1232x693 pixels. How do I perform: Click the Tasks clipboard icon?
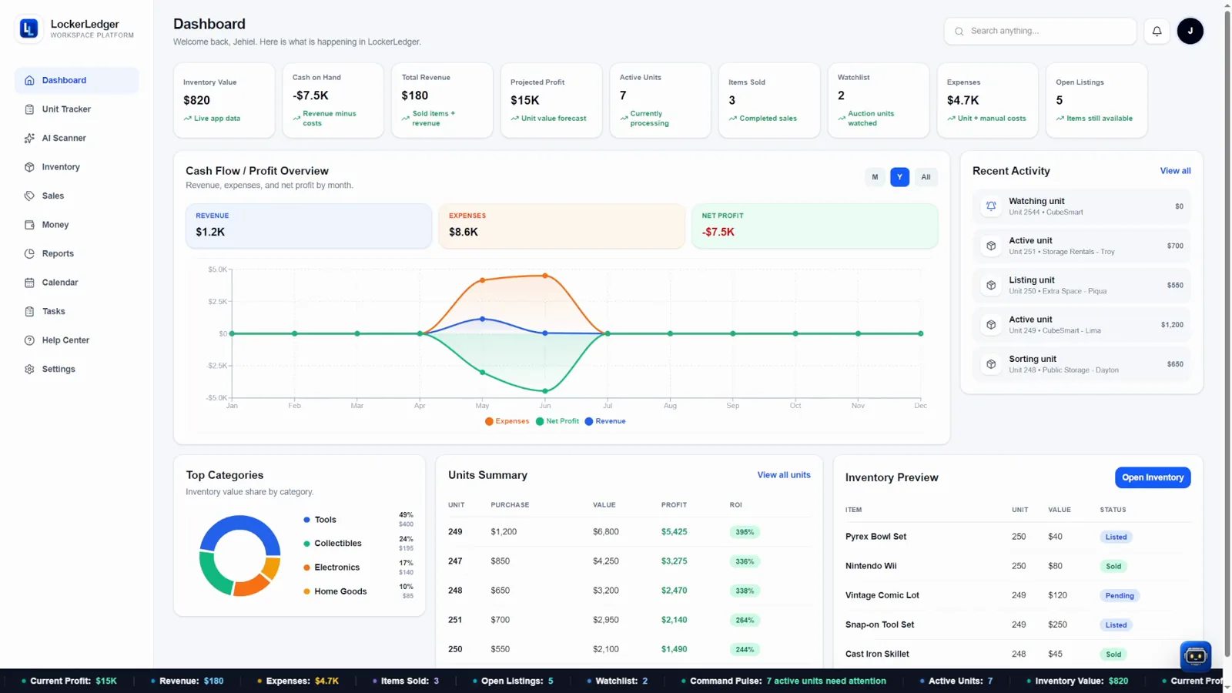[29, 311]
